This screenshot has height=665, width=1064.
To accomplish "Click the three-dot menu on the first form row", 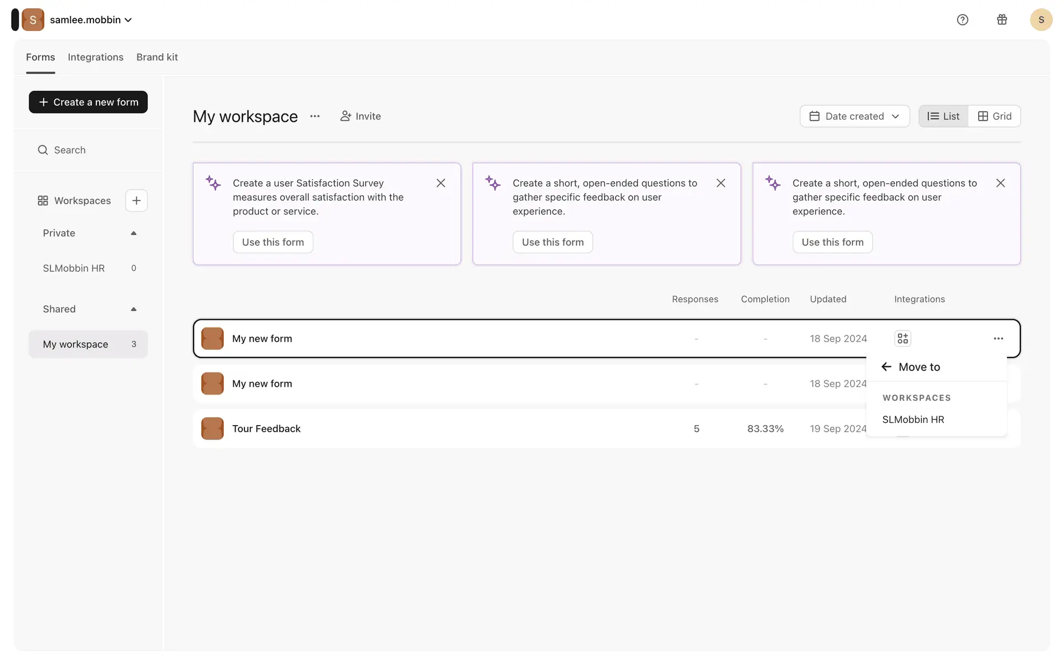I will (998, 339).
